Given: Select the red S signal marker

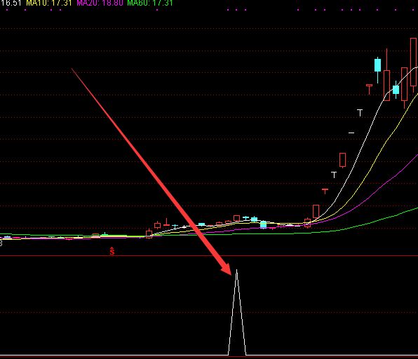Looking at the screenshot, I should [112, 251].
